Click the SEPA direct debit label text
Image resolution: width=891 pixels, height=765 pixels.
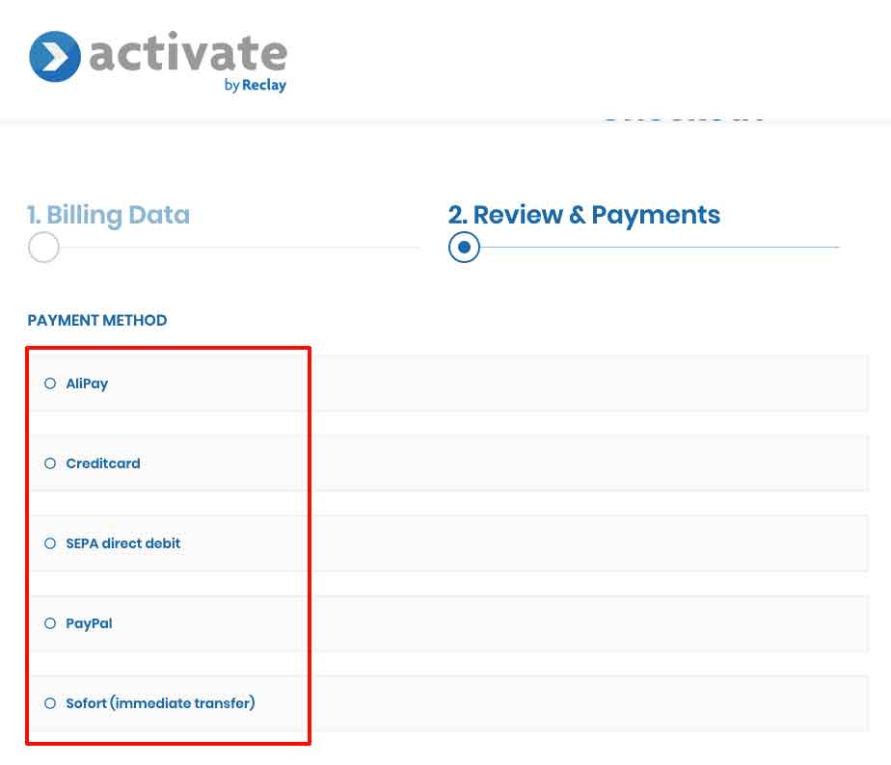[x=123, y=543]
